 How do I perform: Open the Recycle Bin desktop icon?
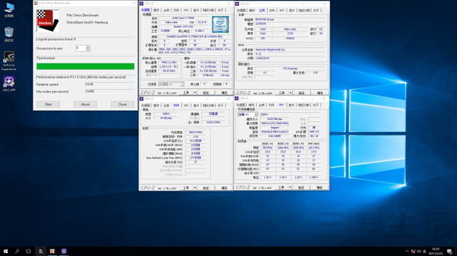(9, 34)
